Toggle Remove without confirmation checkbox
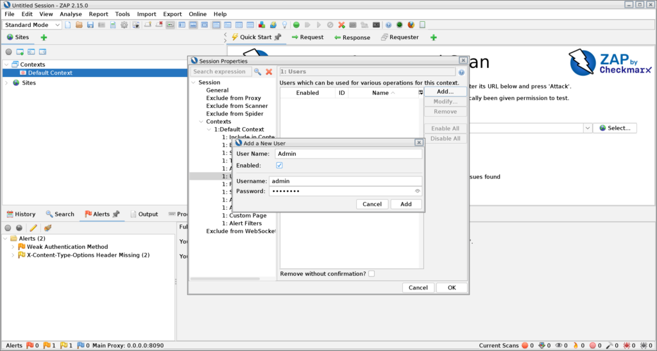This screenshot has height=351, width=657. point(371,273)
